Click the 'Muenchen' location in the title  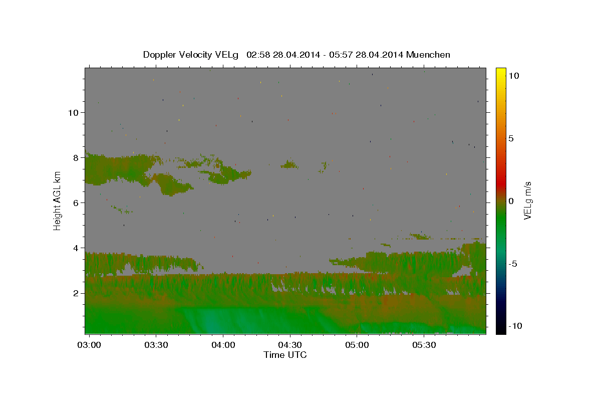[428, 55]
